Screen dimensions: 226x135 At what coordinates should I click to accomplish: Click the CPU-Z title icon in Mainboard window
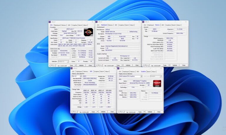point(97,22)
